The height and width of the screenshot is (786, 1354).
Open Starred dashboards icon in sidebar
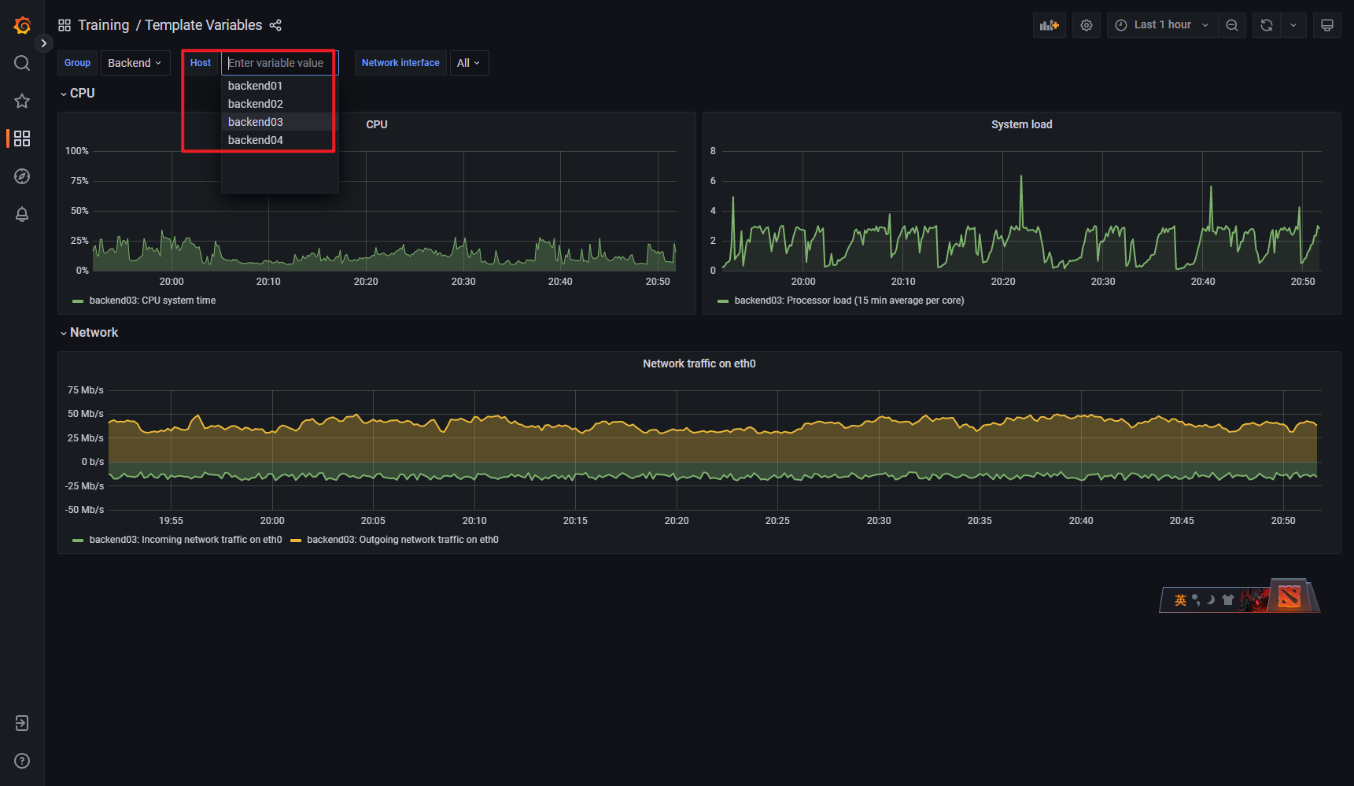pyautogui.click(x=22, y=101)
